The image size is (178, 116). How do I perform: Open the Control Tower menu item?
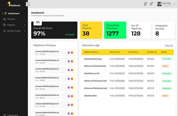point(14,31)
